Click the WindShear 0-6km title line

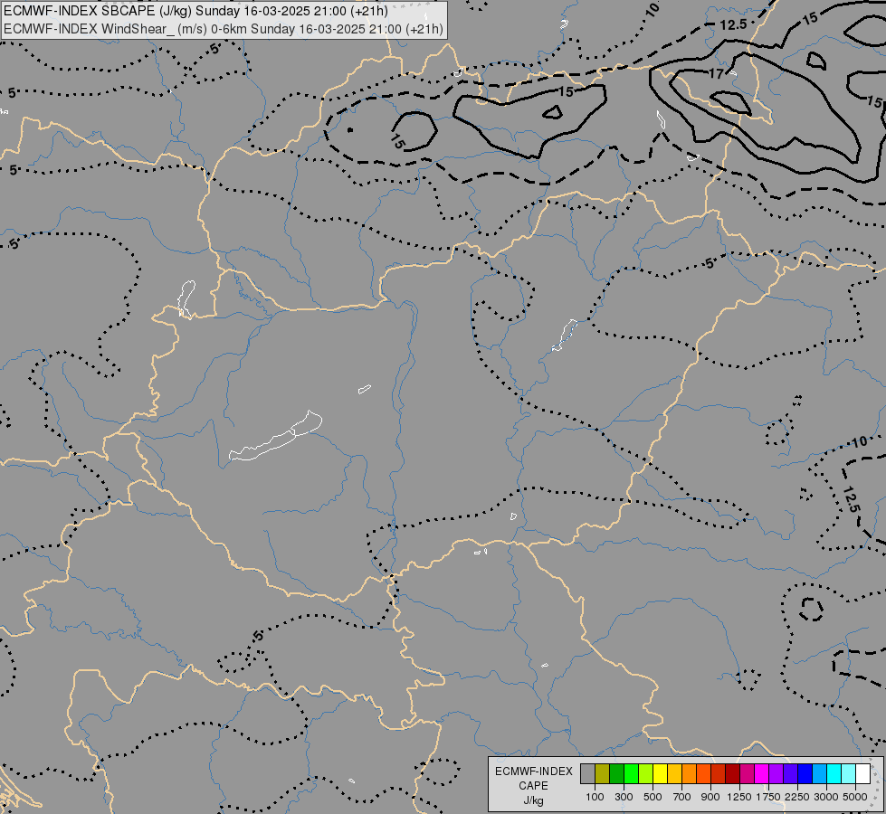pyautogui.click(x=224, y=29)
